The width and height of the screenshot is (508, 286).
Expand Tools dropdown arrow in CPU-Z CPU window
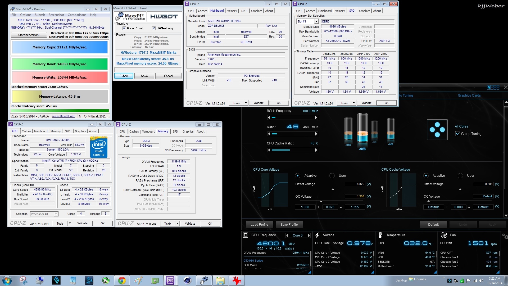click(x=70, y=223)
